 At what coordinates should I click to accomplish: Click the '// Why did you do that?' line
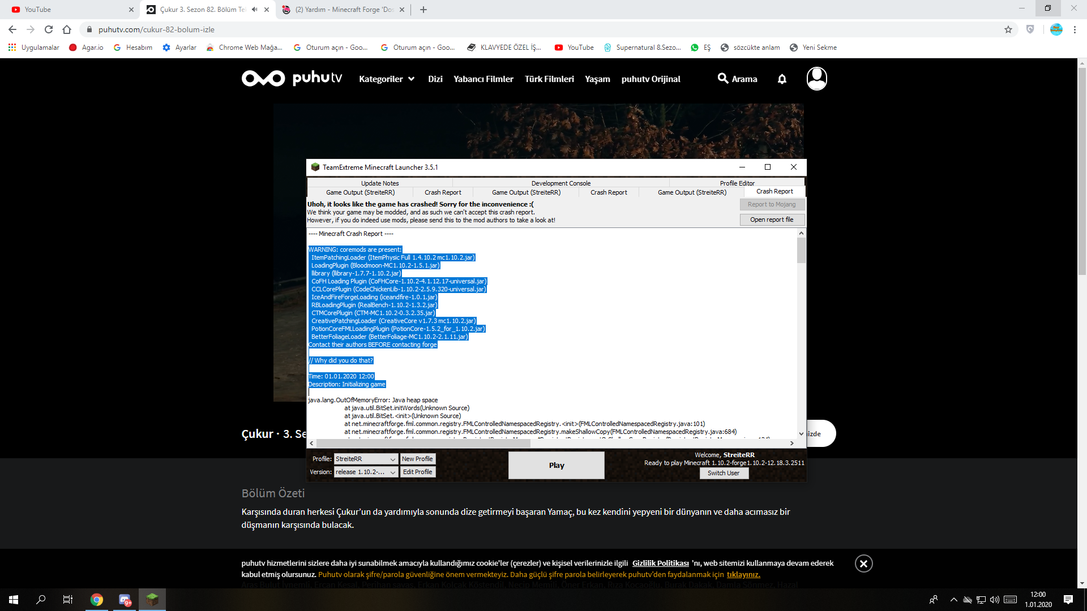tap(341, 360)
